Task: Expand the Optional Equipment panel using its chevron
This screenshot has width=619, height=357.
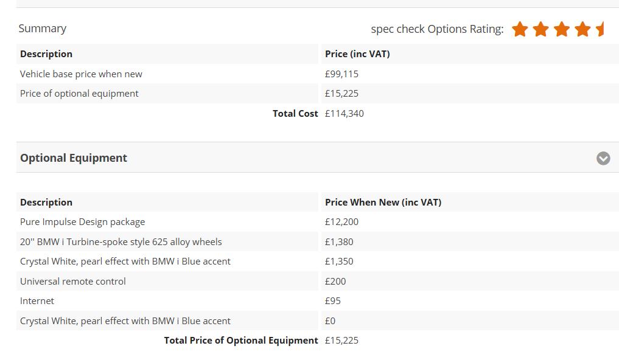Action: coord(603,158)
